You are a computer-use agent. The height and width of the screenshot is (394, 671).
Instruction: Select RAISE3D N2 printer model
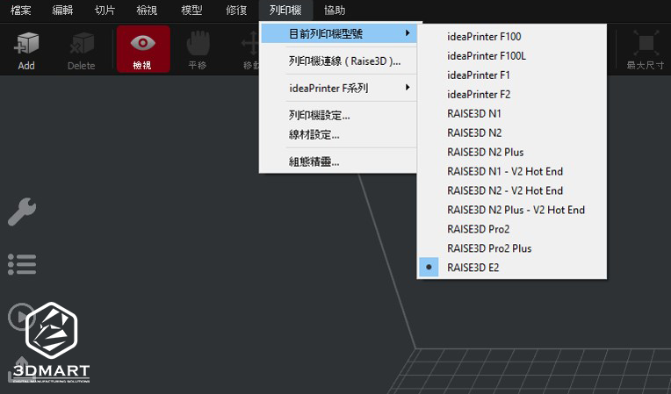[512, 133]
